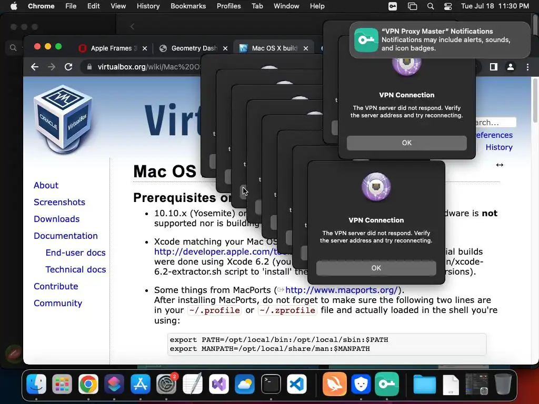Open the wiki page History link

pos(499,147)
